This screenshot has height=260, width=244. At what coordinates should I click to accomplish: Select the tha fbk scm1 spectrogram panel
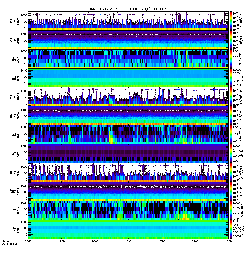point(128,78)
